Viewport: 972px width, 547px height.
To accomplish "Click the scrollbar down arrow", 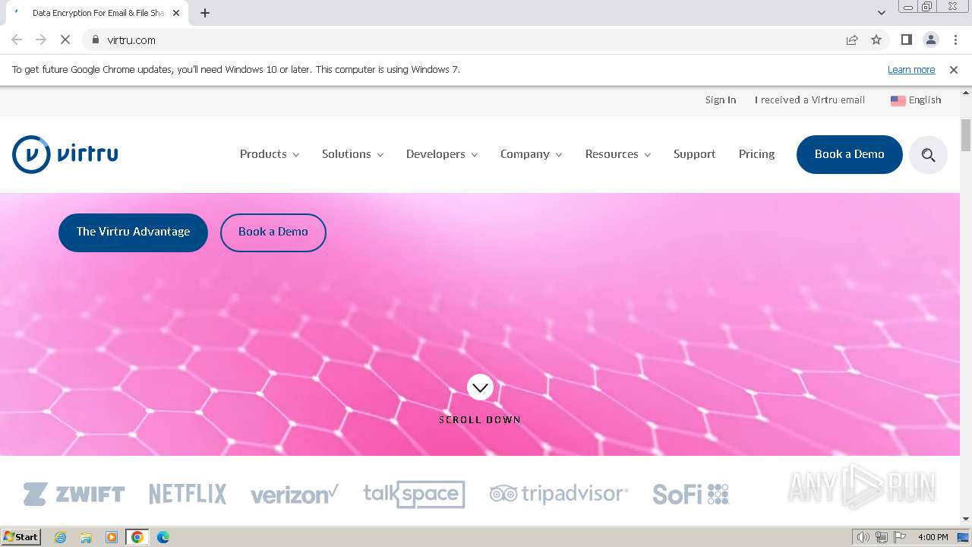I will click(966, 520).
